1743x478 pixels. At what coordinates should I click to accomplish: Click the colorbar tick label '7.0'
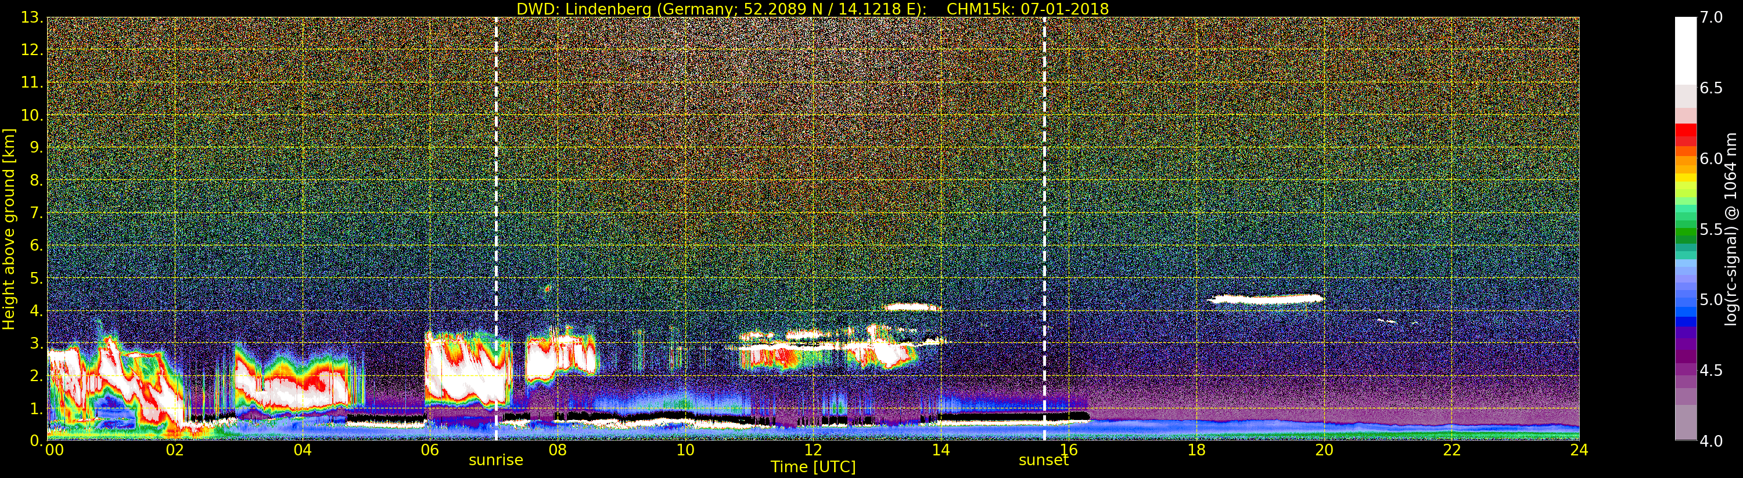(x=1711, y=17)
